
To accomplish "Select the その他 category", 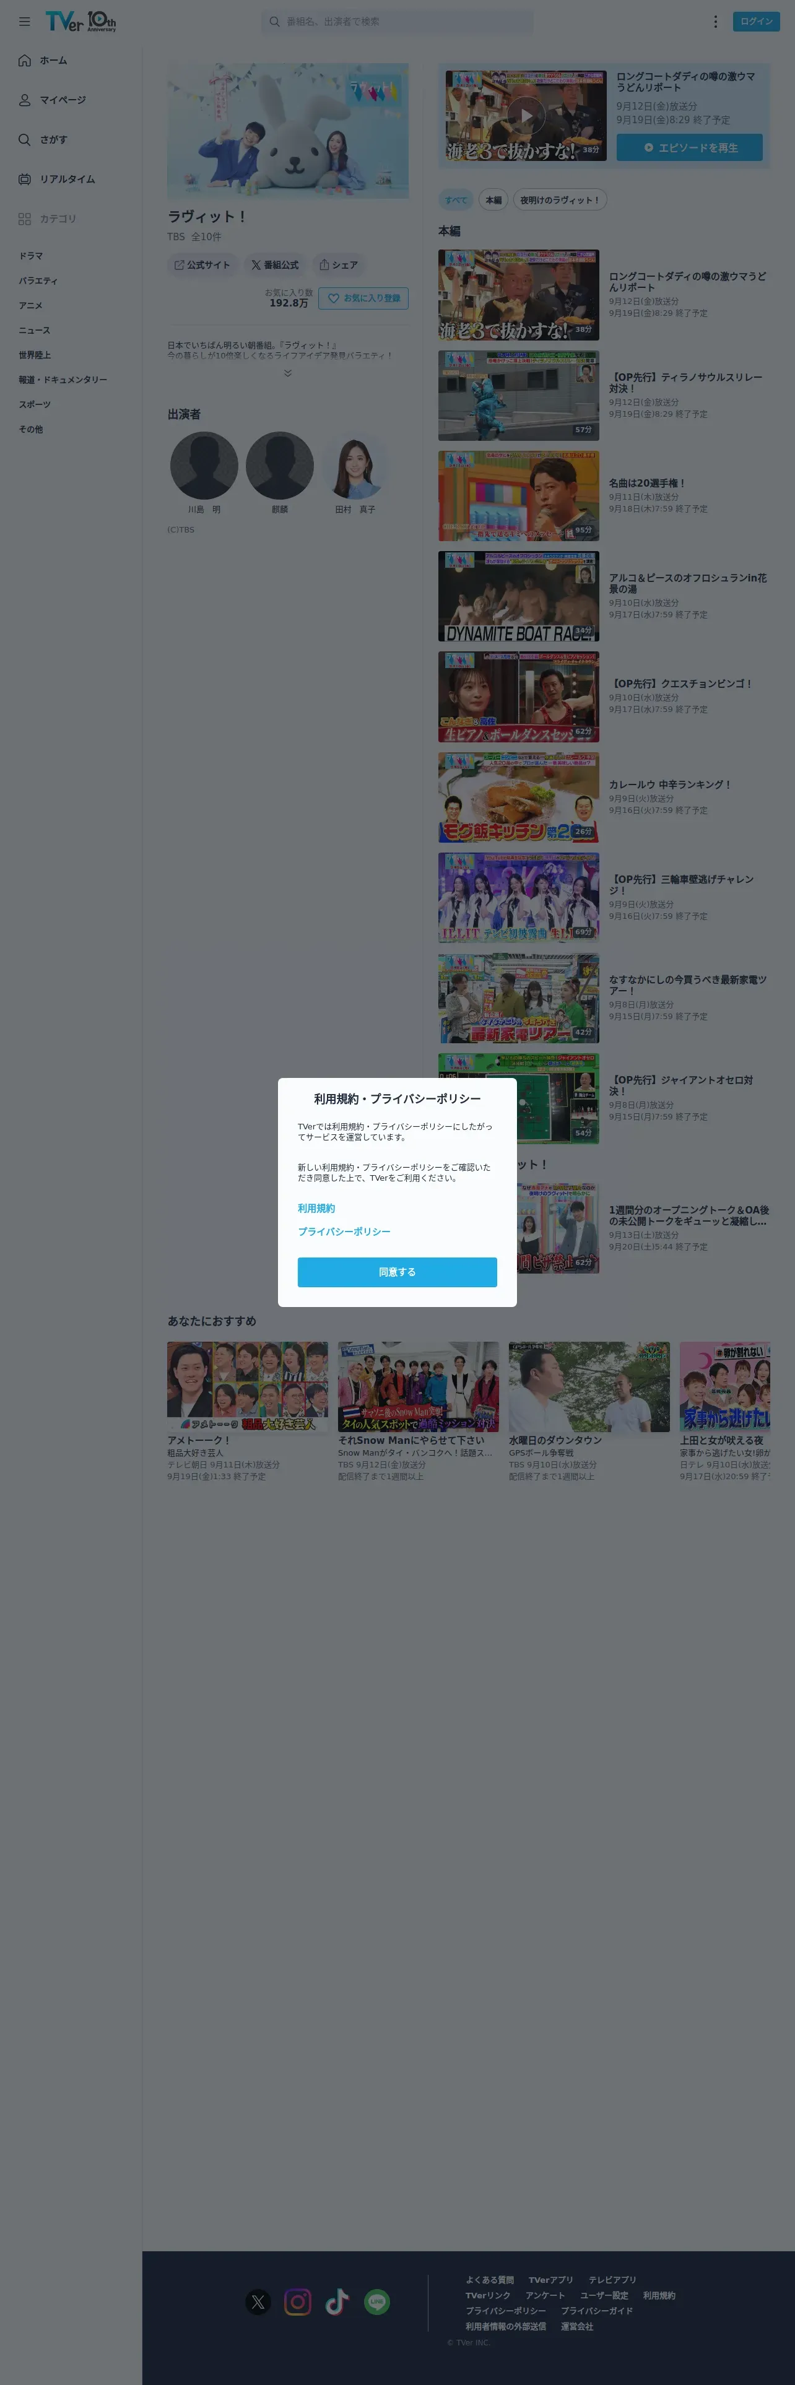I will tap(30, 430).
